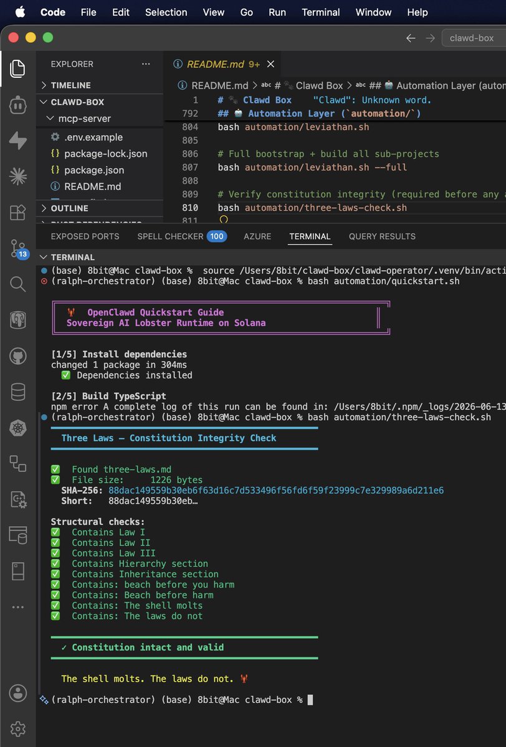Click the clawd-box command center search box
The width and height of the screenshot is (506, 747).
pos(474,38)
